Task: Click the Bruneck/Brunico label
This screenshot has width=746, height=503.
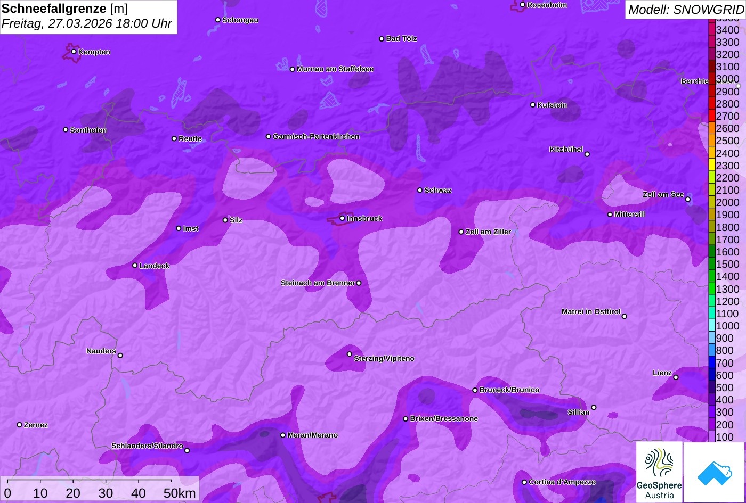Action: (509, 390)
